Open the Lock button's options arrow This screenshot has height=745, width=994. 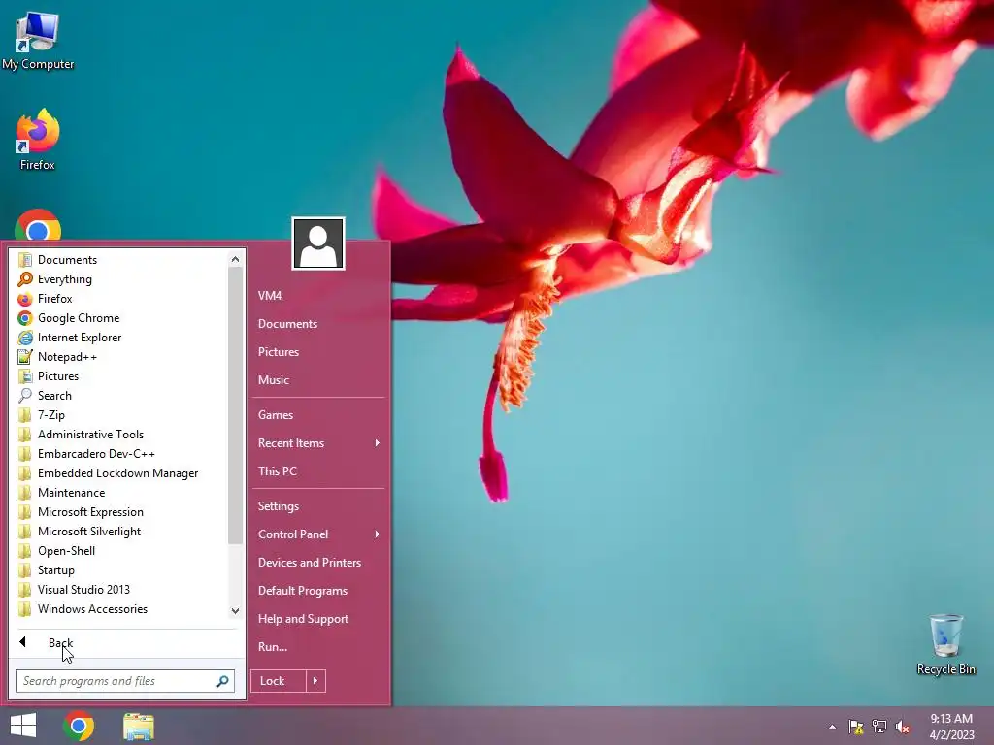(x=315, y=681)
